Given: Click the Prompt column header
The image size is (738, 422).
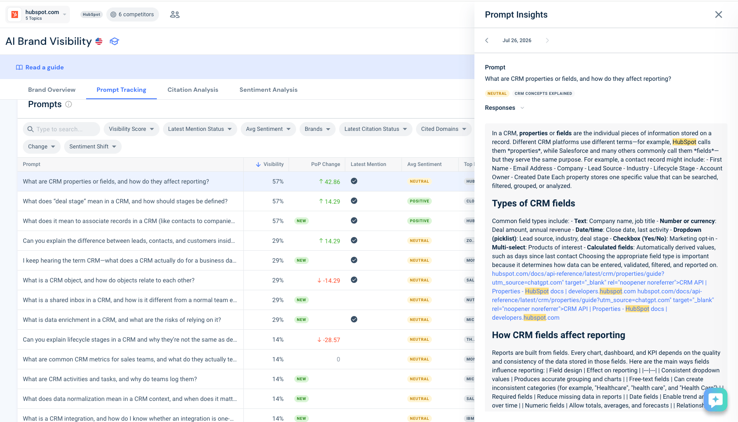Looking at the screenshot, I should coord(32,164).
